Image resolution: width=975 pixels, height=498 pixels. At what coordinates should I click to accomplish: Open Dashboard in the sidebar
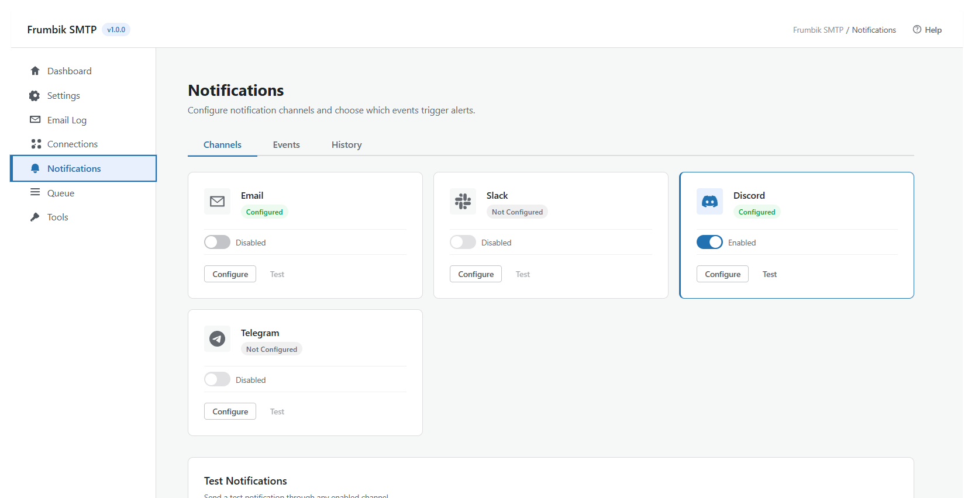click(x=83, y=71)
